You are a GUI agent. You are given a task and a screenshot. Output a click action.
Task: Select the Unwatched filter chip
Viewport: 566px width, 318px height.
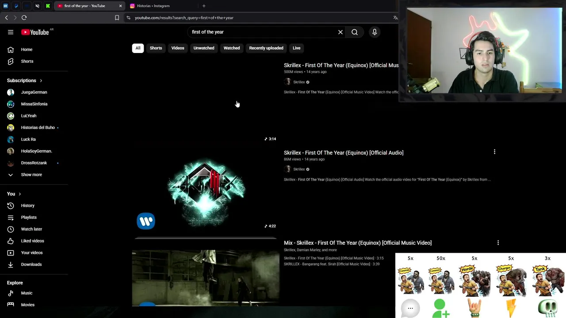coord(204,48)
